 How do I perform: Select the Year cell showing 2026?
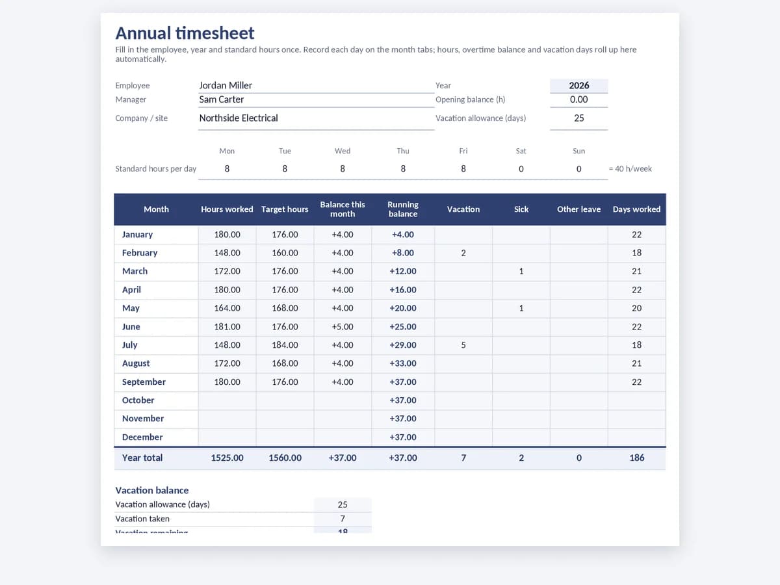coord(578,86)
